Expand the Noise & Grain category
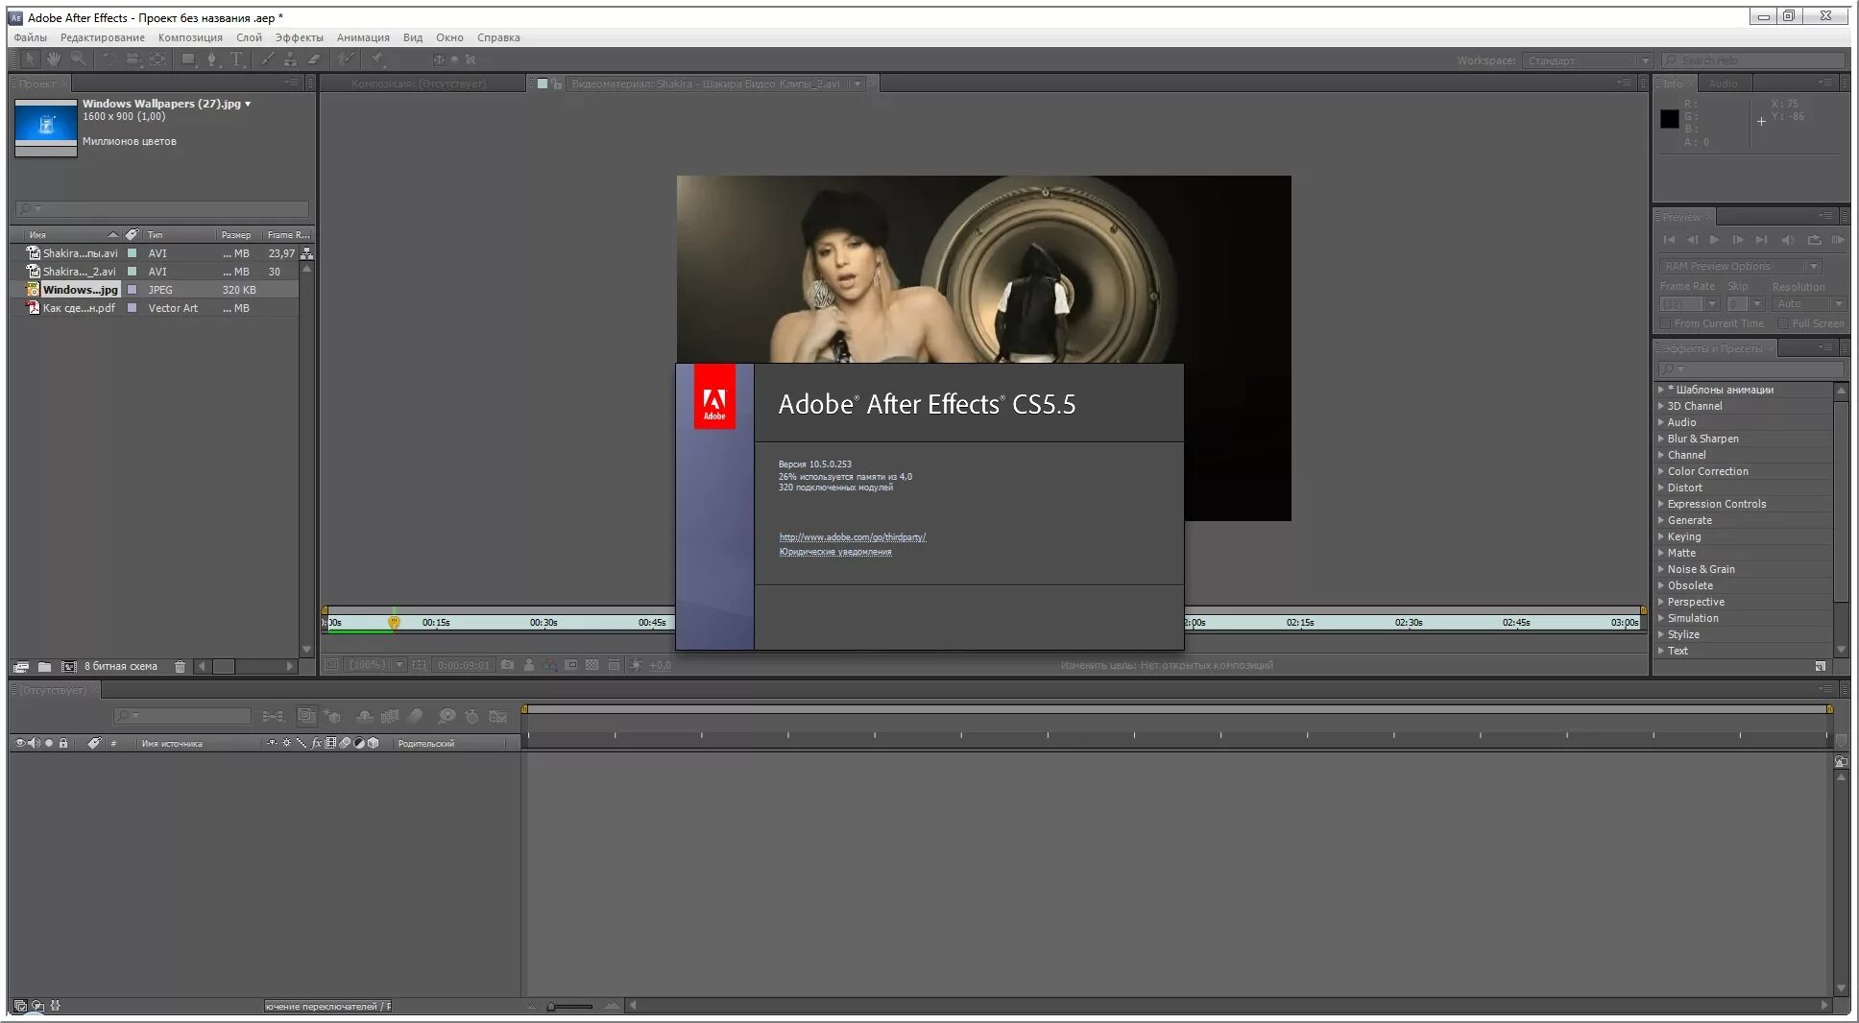The width and height of the screenshot is (1859, 1023). [x=1660, y=569]
